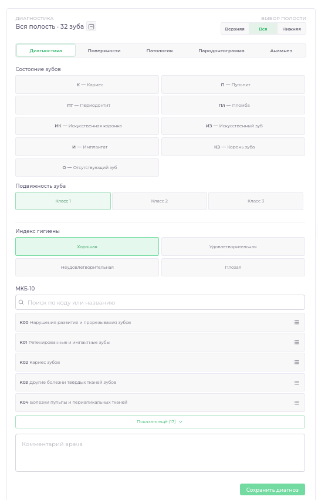The image size is (318, 500).
Task: Click the search magnifier icon in МКБ-10
Action: pos(21,302)
